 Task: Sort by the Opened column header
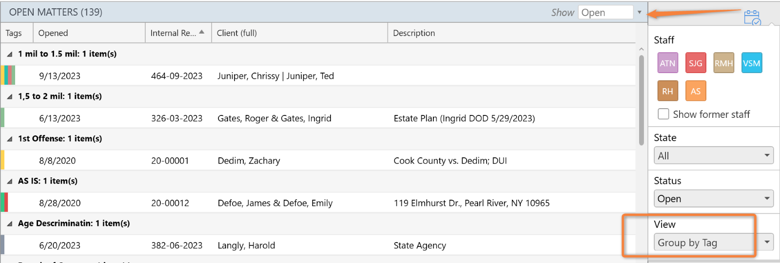(x=89, y=33)
